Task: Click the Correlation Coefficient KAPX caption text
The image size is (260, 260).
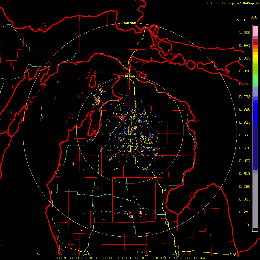Action: pyautogui.click(x=130, y=258)
